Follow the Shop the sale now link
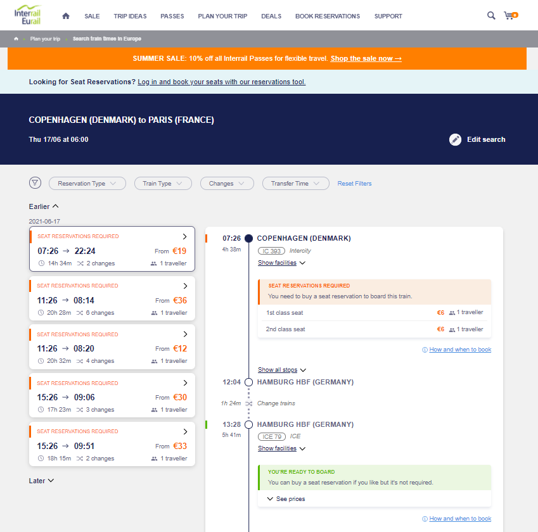Screen dimensions: 538x532 click(366, 58)
